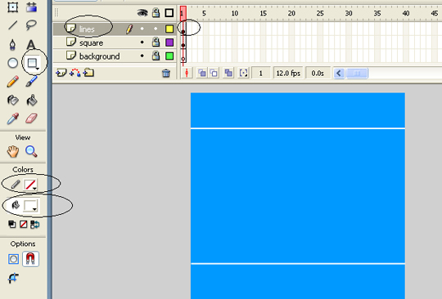Screen dimensions: 442x299
Task: Select the Zoom magnifier tool
Action: click(31, 151)
